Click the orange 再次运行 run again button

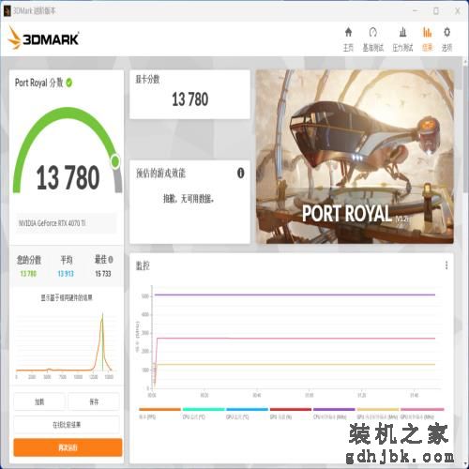point(68,447)
